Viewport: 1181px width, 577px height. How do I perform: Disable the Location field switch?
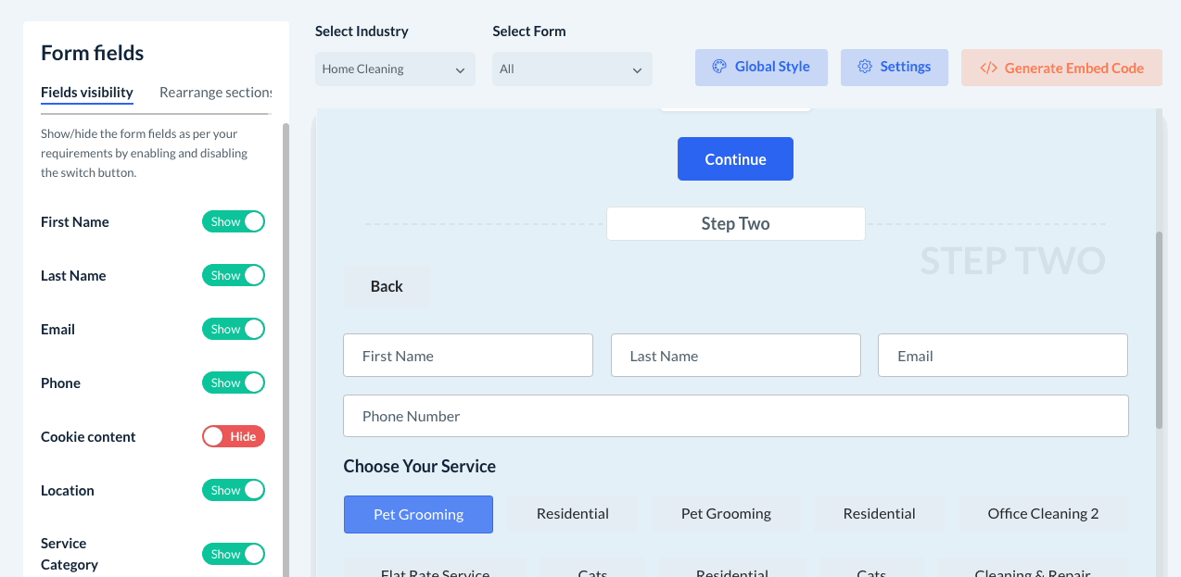click(x=234, y=491)
